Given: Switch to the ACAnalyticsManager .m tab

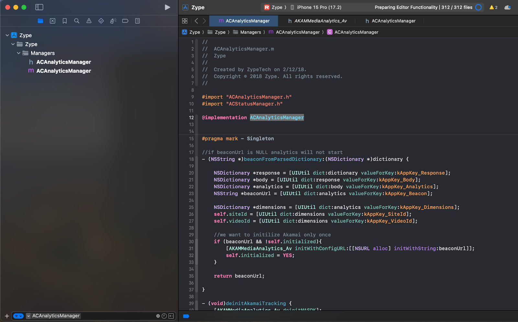Looking at the screenshot, I should (244, 21).
